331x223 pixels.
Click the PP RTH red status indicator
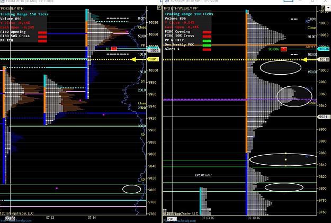(x=42, y=41)
